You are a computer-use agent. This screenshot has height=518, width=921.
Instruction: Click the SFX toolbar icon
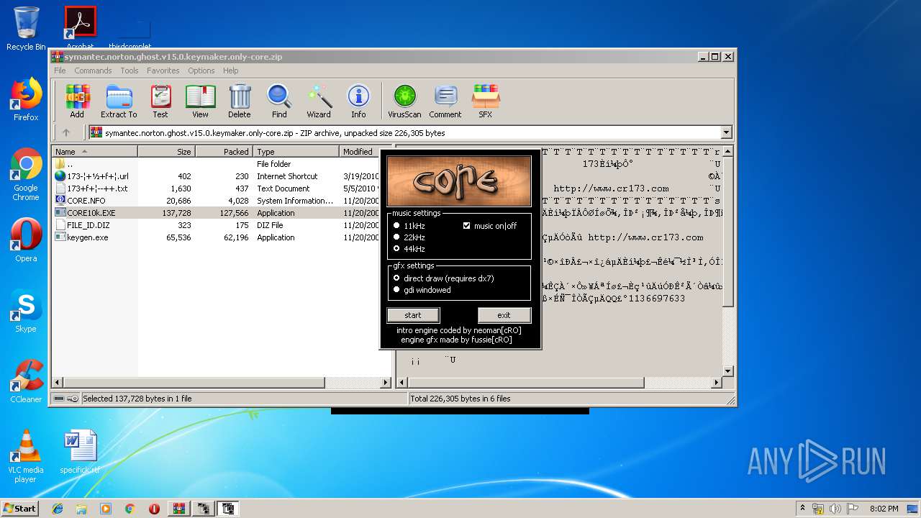tap(486, 101)
